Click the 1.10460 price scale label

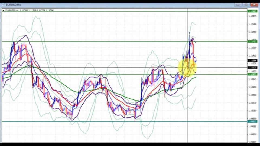[252, 95]
